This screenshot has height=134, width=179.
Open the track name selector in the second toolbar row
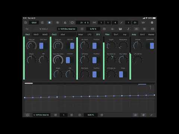click(43, 29)
